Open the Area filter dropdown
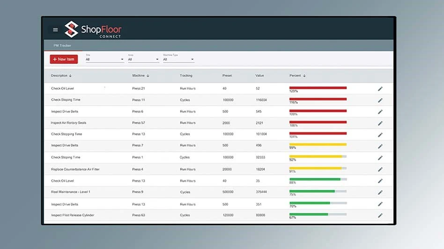Screen dimensions: 444x249 (143, 59)
